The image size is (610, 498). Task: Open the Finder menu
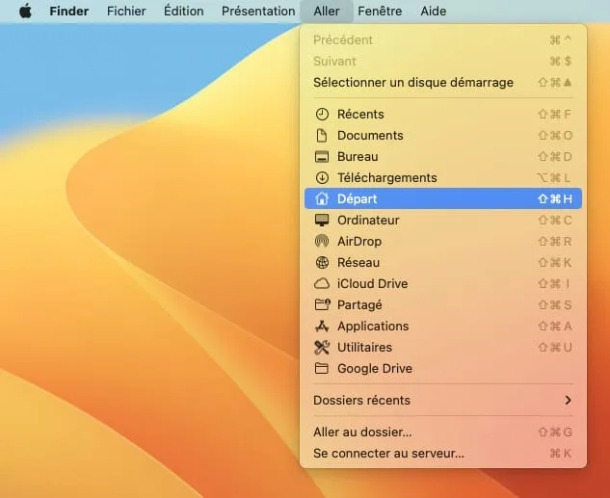pos(68,12)
